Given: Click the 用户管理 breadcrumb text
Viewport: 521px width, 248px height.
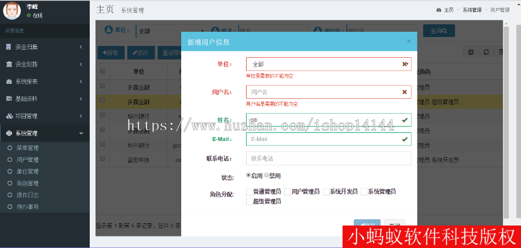Looking at the screenshot, I should [x=500, y=10].
